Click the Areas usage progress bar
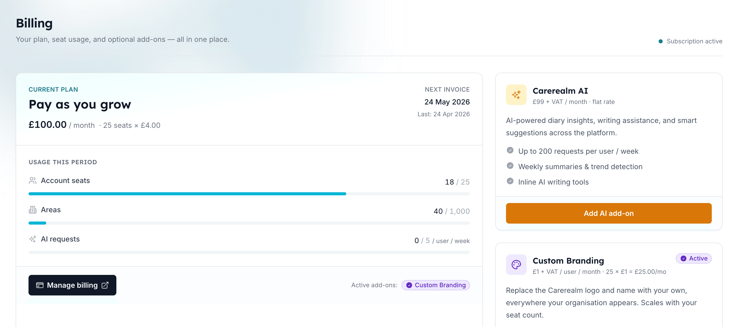739x327 pixels. click(x=249, y=223)
